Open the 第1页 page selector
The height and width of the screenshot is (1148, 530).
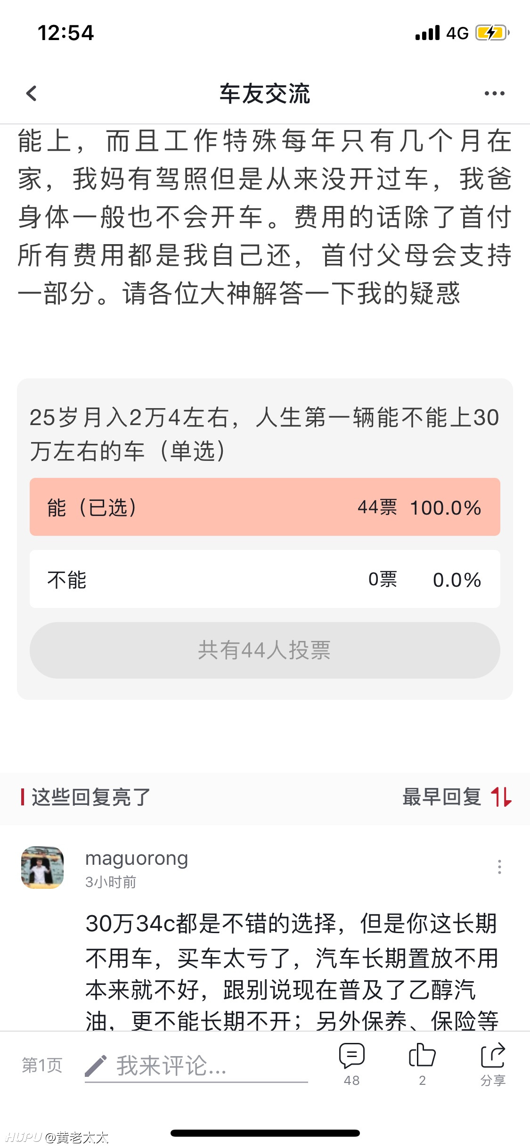coord(42,1065)
